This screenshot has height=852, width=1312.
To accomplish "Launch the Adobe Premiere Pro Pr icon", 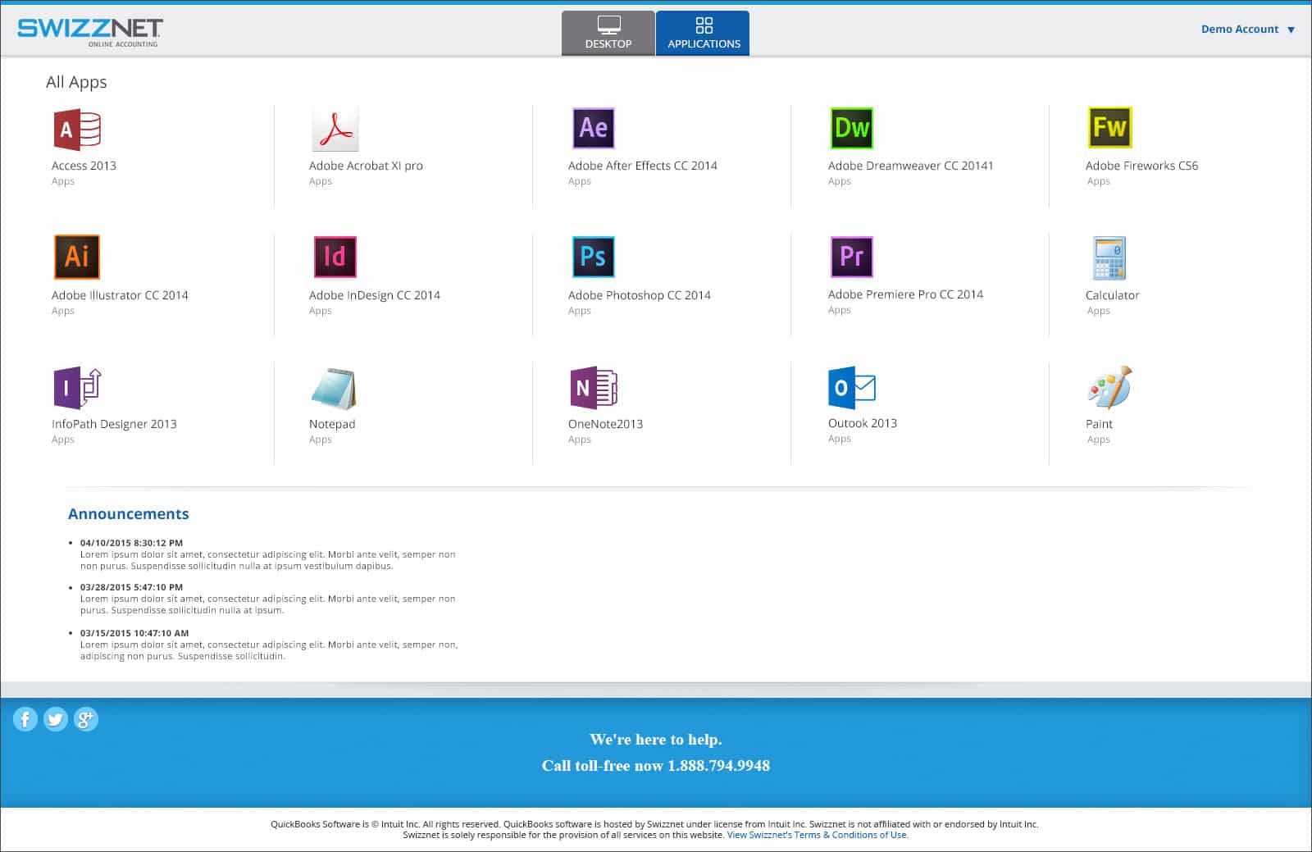I will 851,257.
